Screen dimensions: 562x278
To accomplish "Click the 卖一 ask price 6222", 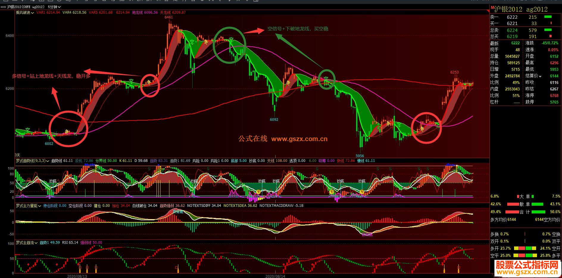I will click(x=512, y=18).
